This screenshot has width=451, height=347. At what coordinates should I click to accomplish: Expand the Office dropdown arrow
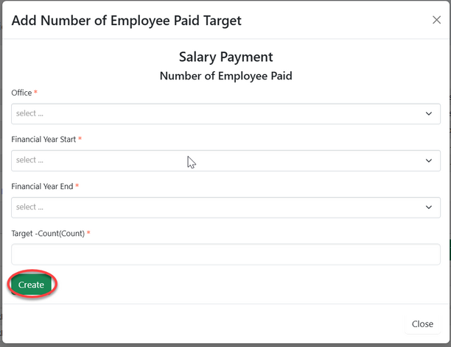(429, 114)
